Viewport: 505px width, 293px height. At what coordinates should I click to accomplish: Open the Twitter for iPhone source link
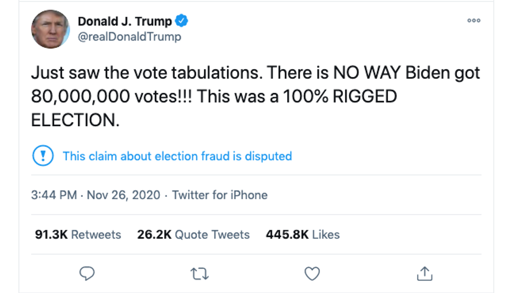tap(220, 195)
